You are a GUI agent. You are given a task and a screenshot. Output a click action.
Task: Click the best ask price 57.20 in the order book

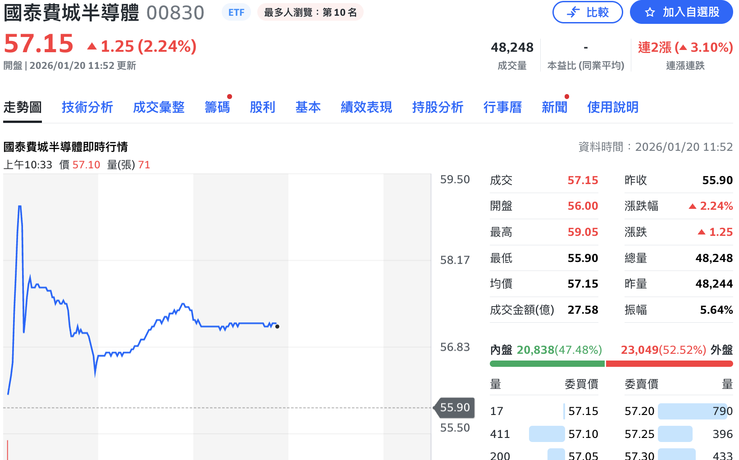[x=640, y=411]
